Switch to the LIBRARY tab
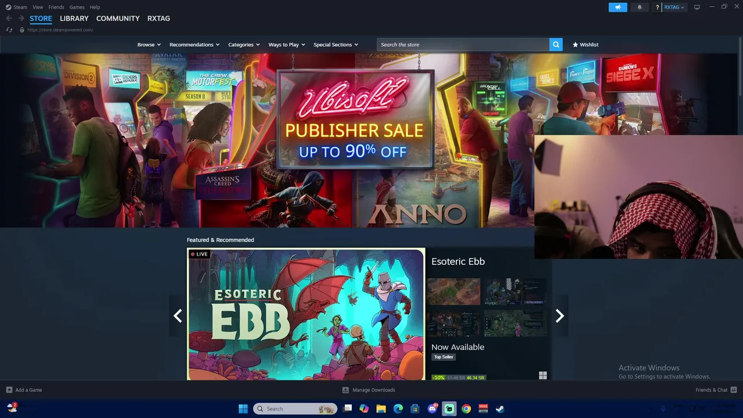Viewport: 743px width, 418px height. (x=74, y=19)
